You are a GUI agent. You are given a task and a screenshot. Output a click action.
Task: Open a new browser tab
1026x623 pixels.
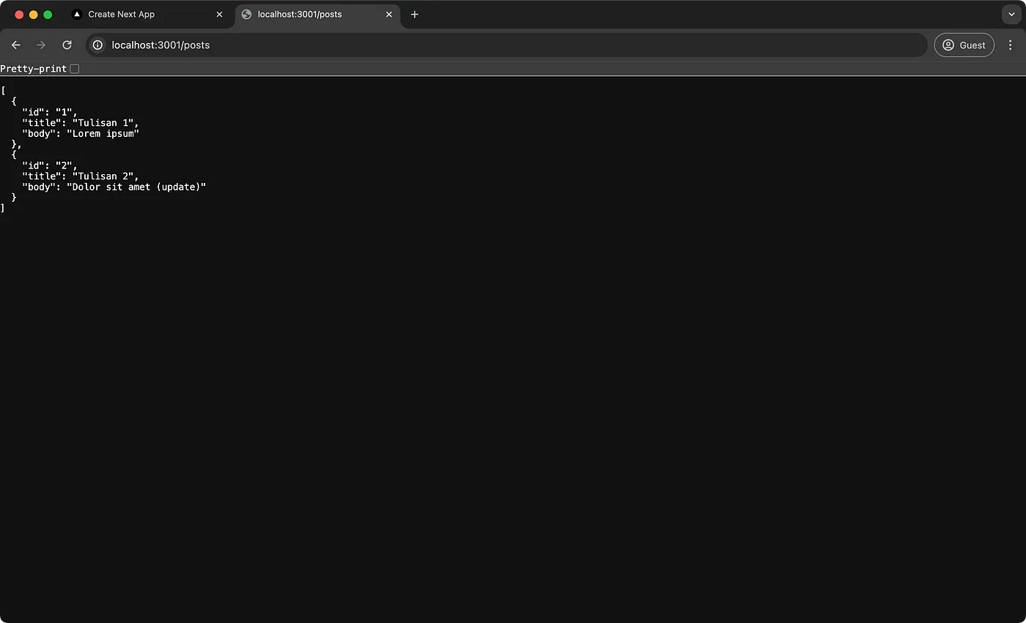[414, 14]
